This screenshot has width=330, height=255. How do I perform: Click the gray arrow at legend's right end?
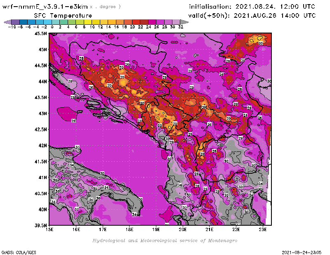coord(184,22)
